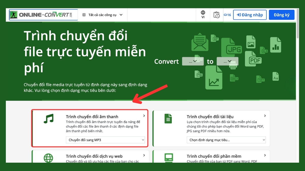Click the TIFF file icon in the banner
This screenshot has height=171, width=305.
[x=260, y=79]
